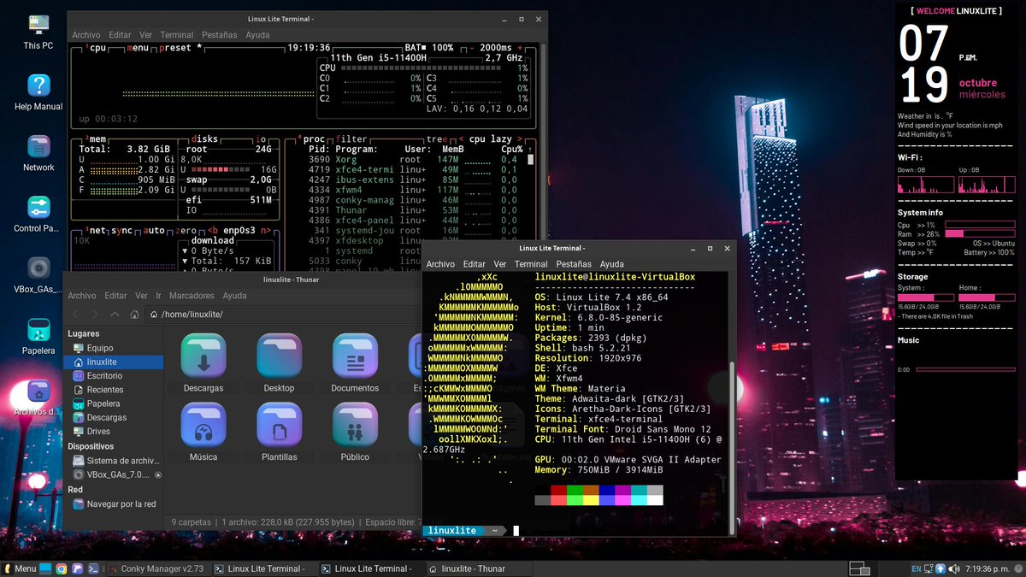Click the btop process list scrollbar
1026x577 pixels.
tap(531, 159)
